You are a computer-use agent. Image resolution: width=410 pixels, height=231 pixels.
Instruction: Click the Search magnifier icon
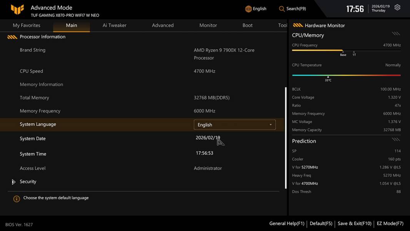click(x=282, y=9)
